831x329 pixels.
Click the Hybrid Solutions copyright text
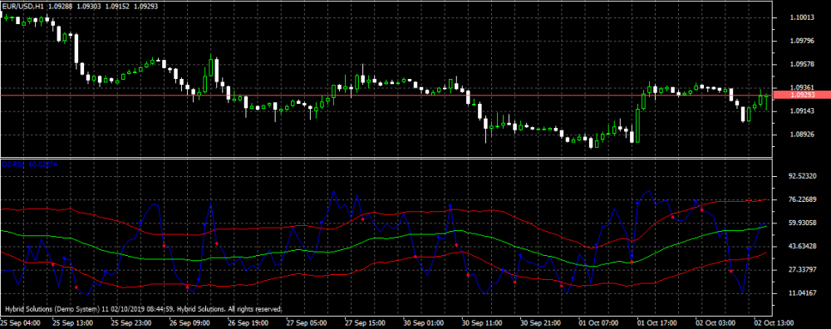143,309
